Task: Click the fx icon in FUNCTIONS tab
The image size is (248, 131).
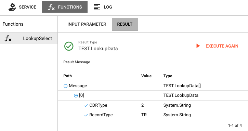Action: [x=51, y=7]
